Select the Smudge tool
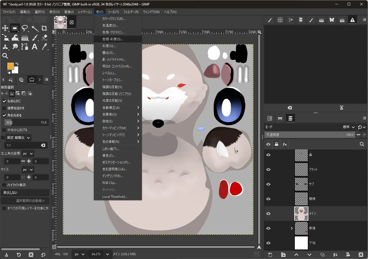 pos(15,47)
